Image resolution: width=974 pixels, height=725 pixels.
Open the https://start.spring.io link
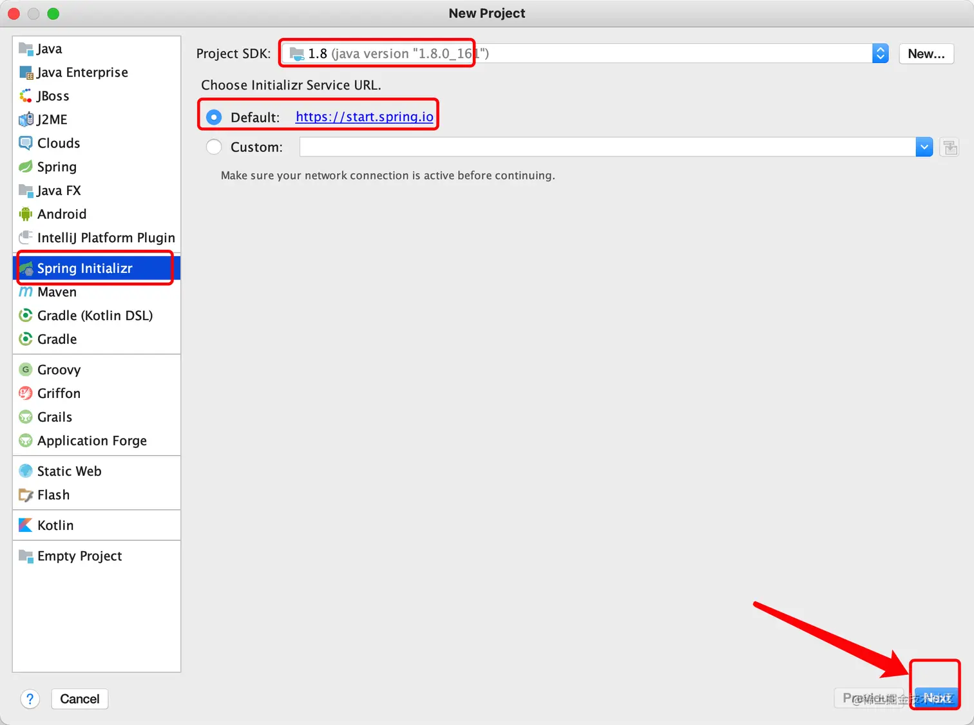[x=365, y=117]
